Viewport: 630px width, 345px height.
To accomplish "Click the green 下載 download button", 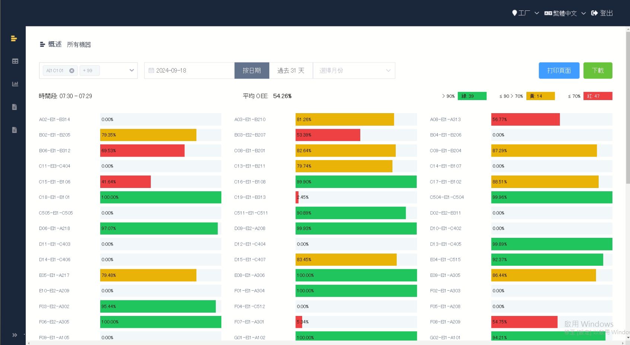I will click(598, 70).
